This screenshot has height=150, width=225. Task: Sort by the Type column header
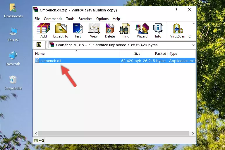tap(182, 54)
